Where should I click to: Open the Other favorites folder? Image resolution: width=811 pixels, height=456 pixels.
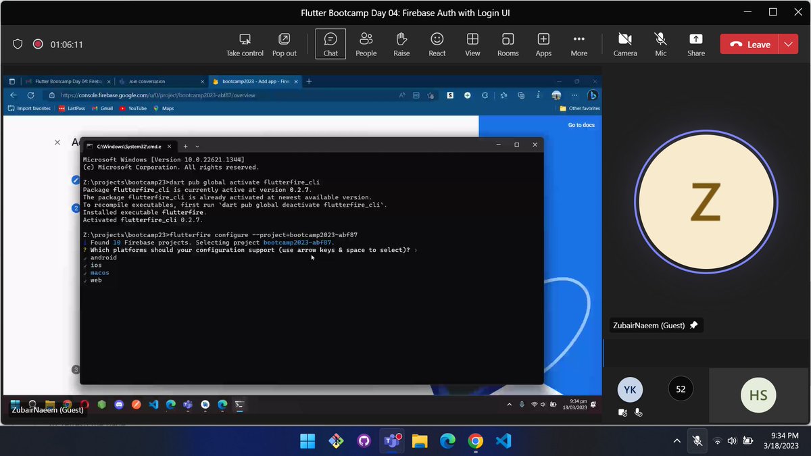[x=580, y=108]
